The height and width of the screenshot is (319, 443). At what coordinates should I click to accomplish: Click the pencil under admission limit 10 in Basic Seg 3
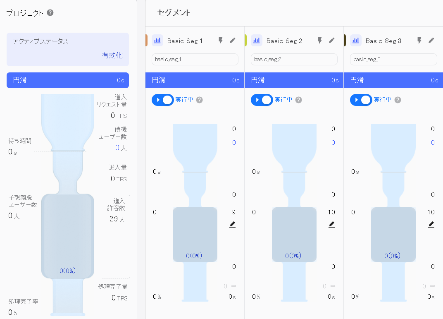(431, 224)
